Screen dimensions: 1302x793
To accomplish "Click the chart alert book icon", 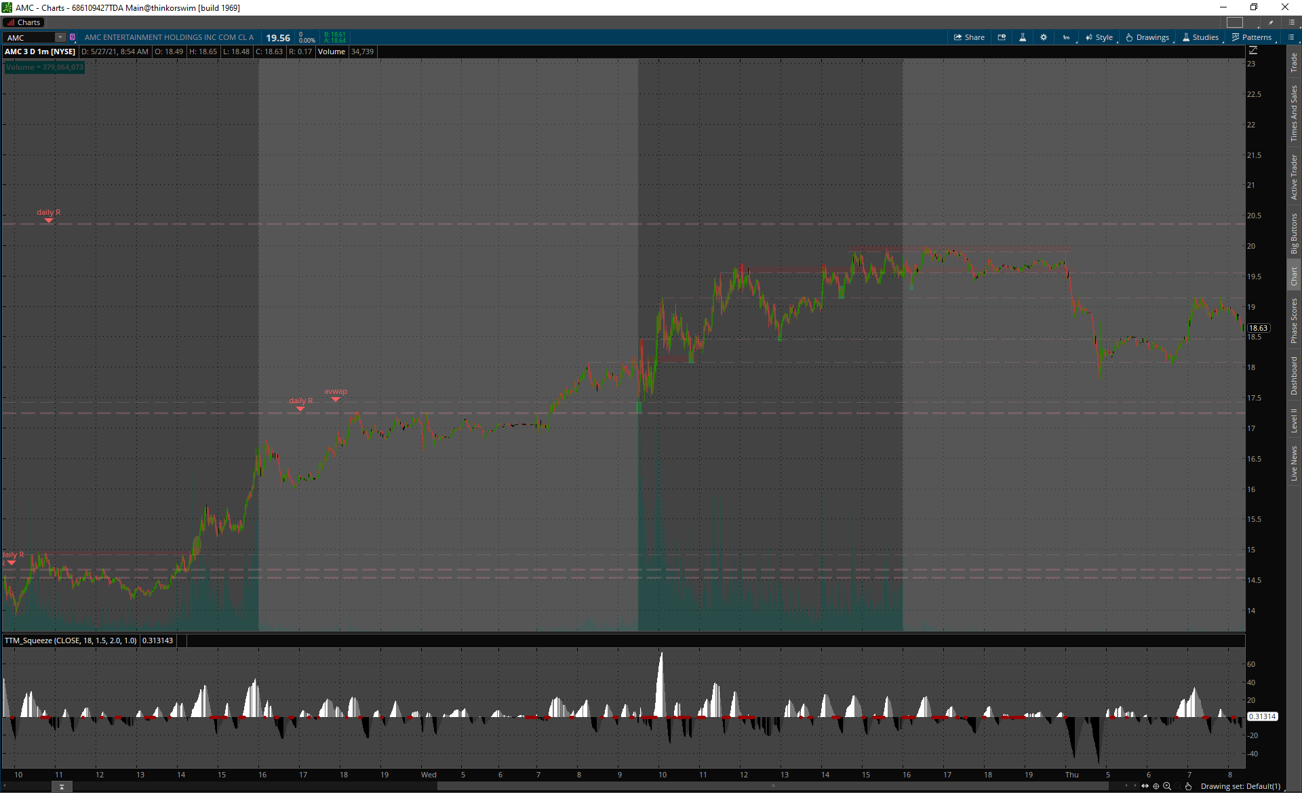I will pos(1002,37).
